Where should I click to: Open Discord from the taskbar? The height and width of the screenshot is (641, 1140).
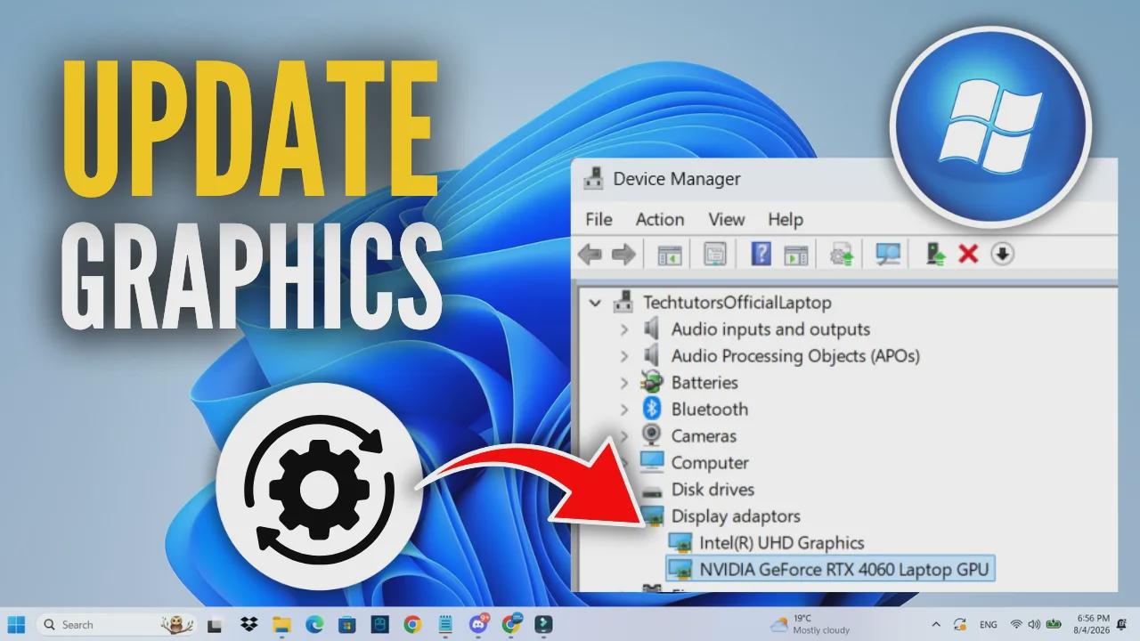coord(478,625)
